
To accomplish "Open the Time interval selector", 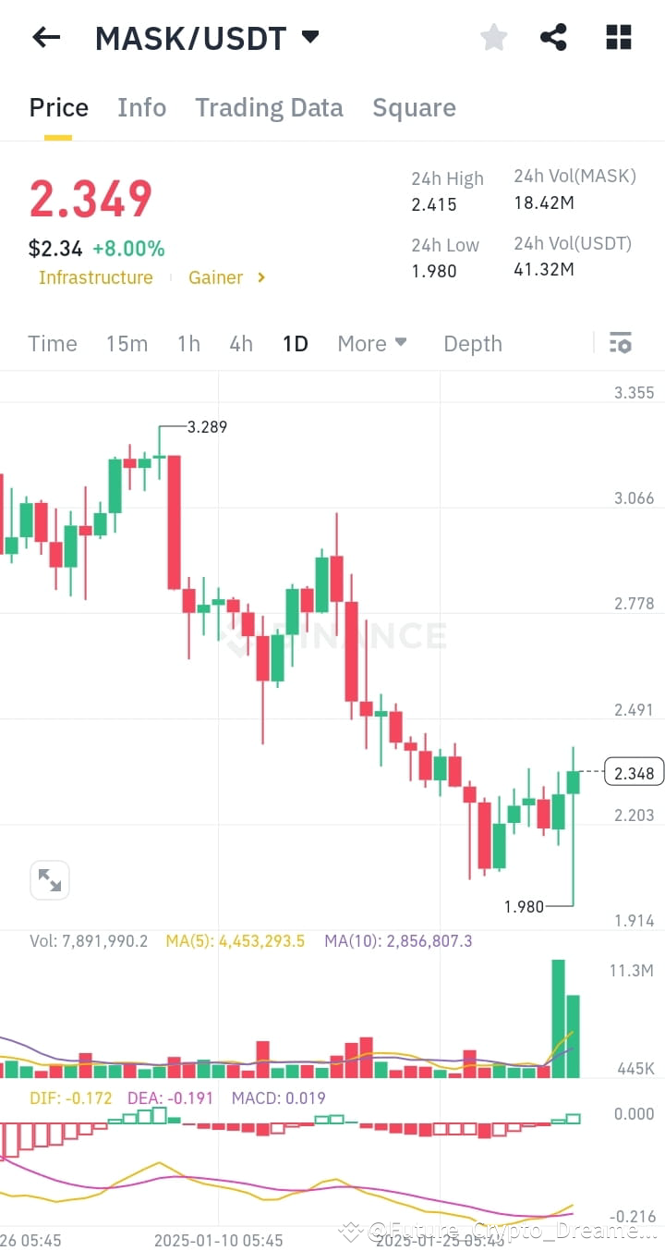I will [52, 343].
